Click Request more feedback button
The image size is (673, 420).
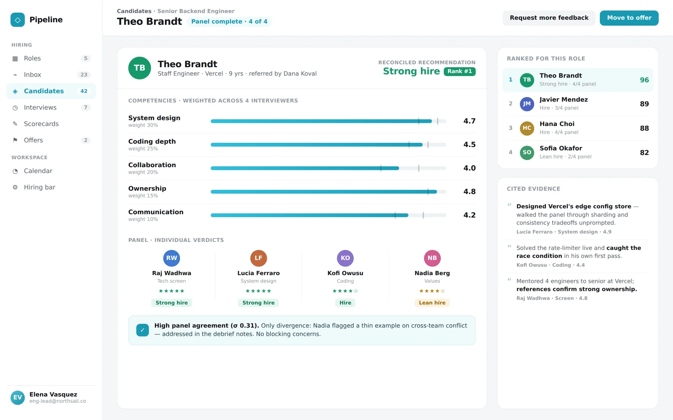(549, 18)
